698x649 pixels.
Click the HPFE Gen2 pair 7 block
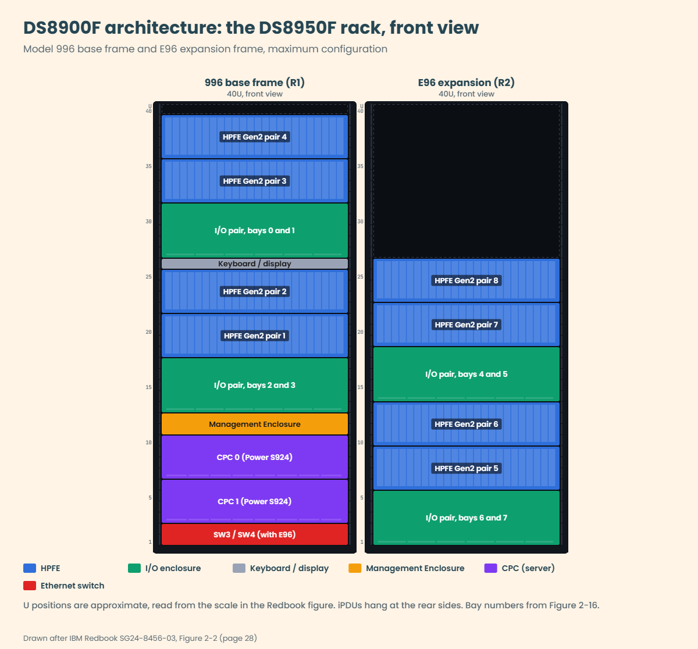[x=466, y=324]
